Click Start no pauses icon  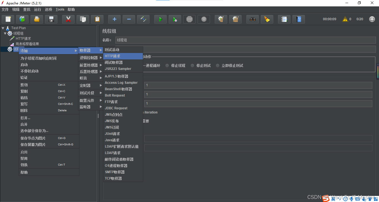[x=175, y=19]
